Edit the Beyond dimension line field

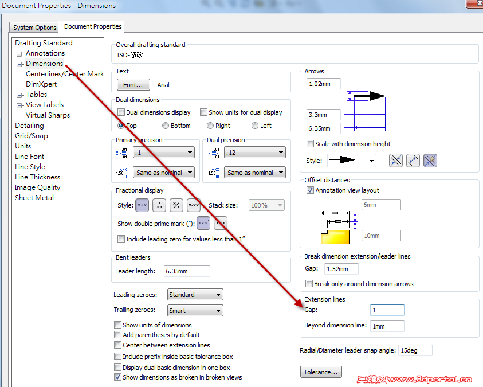point(387,326)
